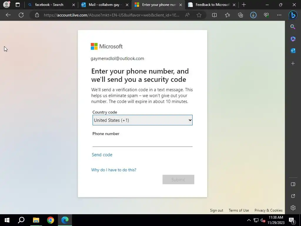Screen dimensions: 301x226
Task: Switch to facebook - Search tab
Action: pyautogui.click(x=49, y=5)
